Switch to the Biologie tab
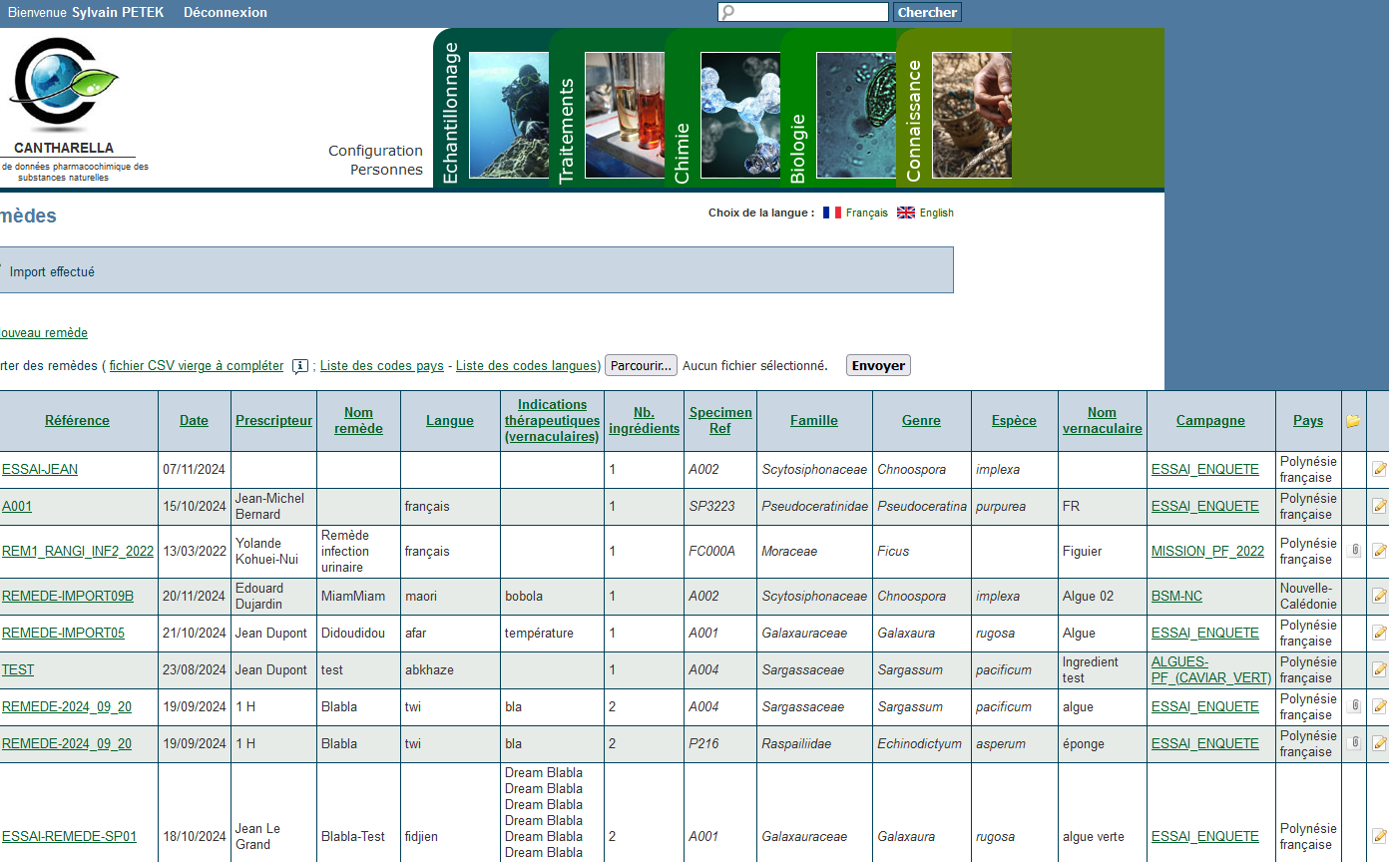The height and width of the screenshot is (862, 1389). coord(838,108)
